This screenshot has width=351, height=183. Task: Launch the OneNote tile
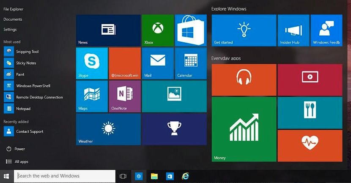pyautogui.click(x=125, y=96)
